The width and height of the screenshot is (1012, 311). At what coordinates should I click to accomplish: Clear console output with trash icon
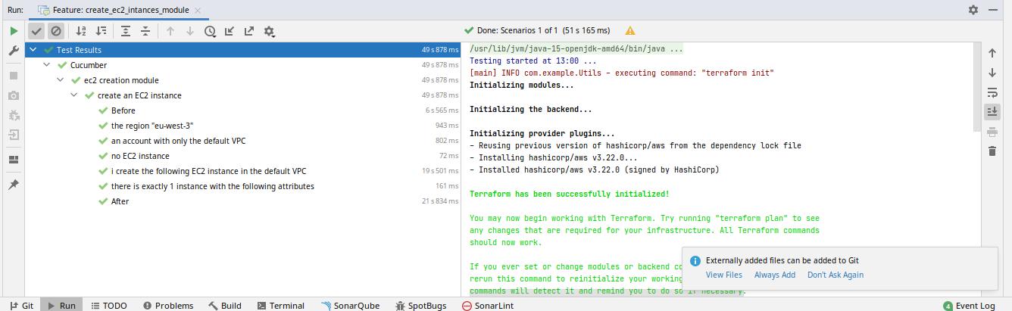(x=992, y=151)
